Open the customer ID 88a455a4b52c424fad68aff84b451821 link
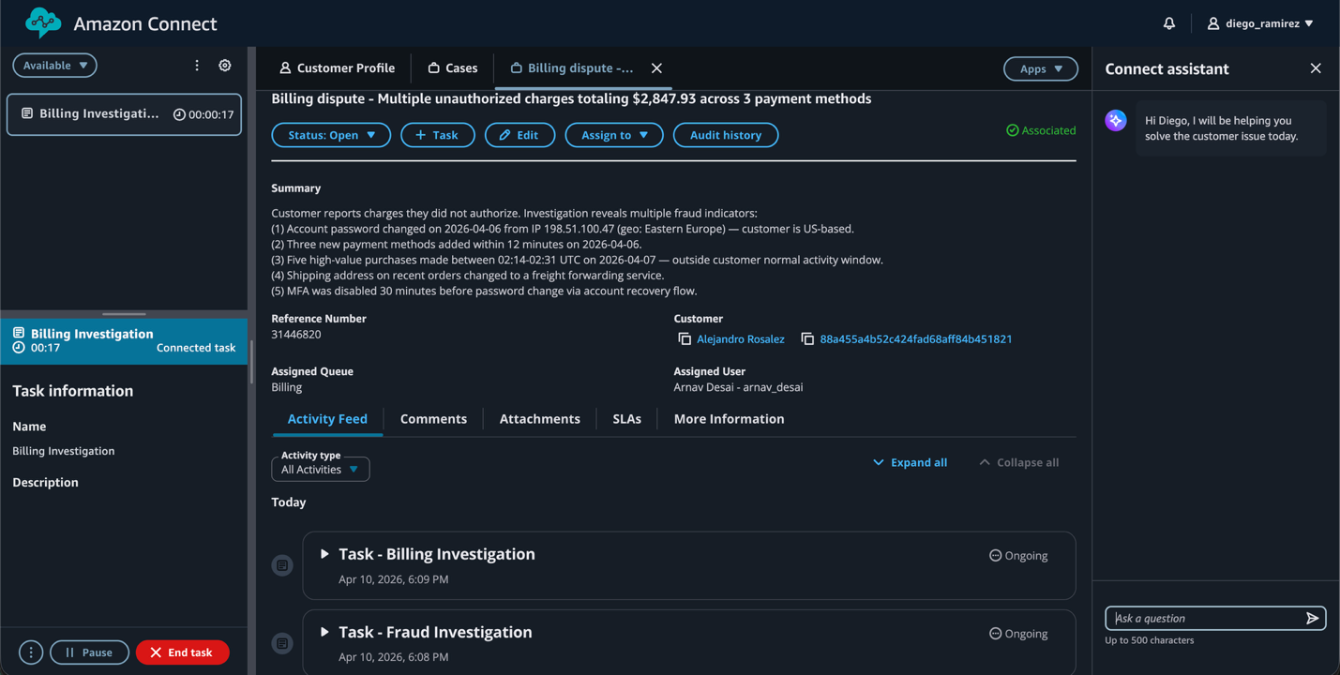 click(x=916, y=339)
